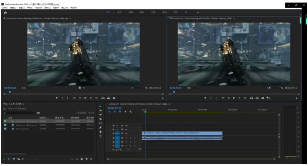Select the Track Select Forward tool
The width and height of the screenshot is (308, 166).
tap(100, 111)
